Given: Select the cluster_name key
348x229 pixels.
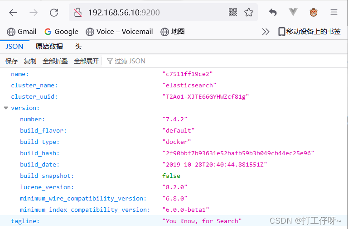Looking at the screenshot, I should tap(34, 86).
